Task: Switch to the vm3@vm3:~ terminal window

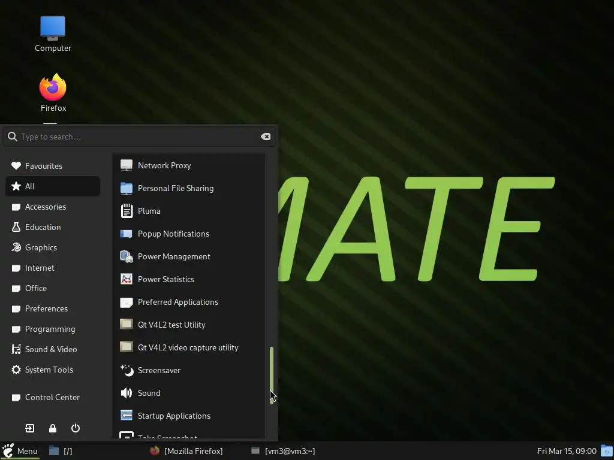Action: click(x=283, y=451)
